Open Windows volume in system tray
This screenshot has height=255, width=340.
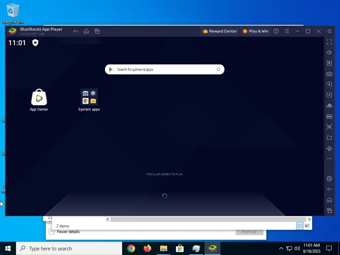tap(297, 248)
